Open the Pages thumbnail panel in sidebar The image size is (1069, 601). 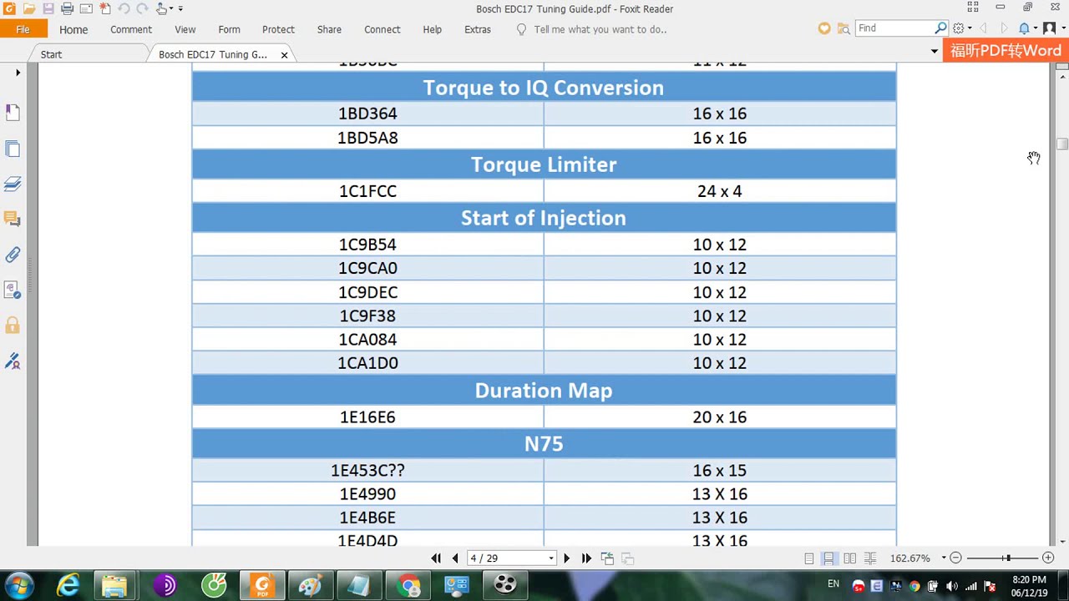[13, 149]
